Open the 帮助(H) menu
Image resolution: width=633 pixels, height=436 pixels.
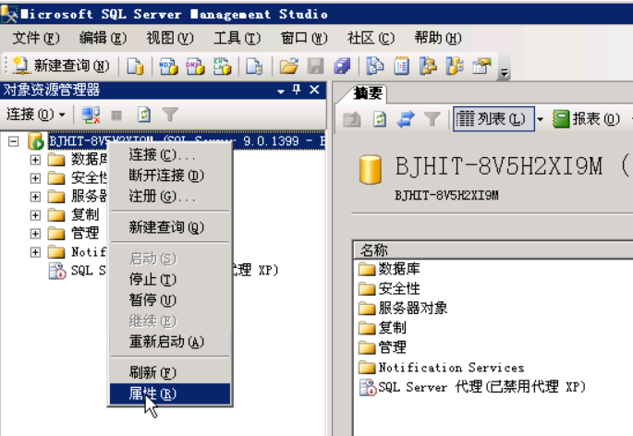438,38
